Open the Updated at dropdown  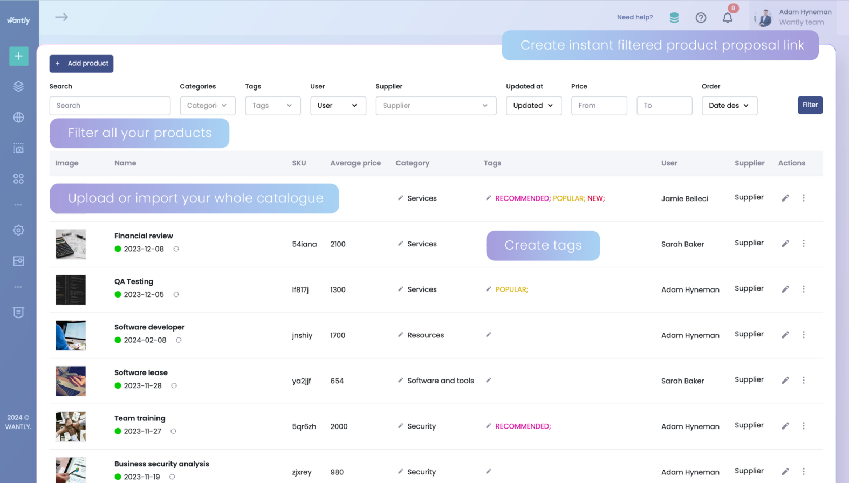point(533,106)
